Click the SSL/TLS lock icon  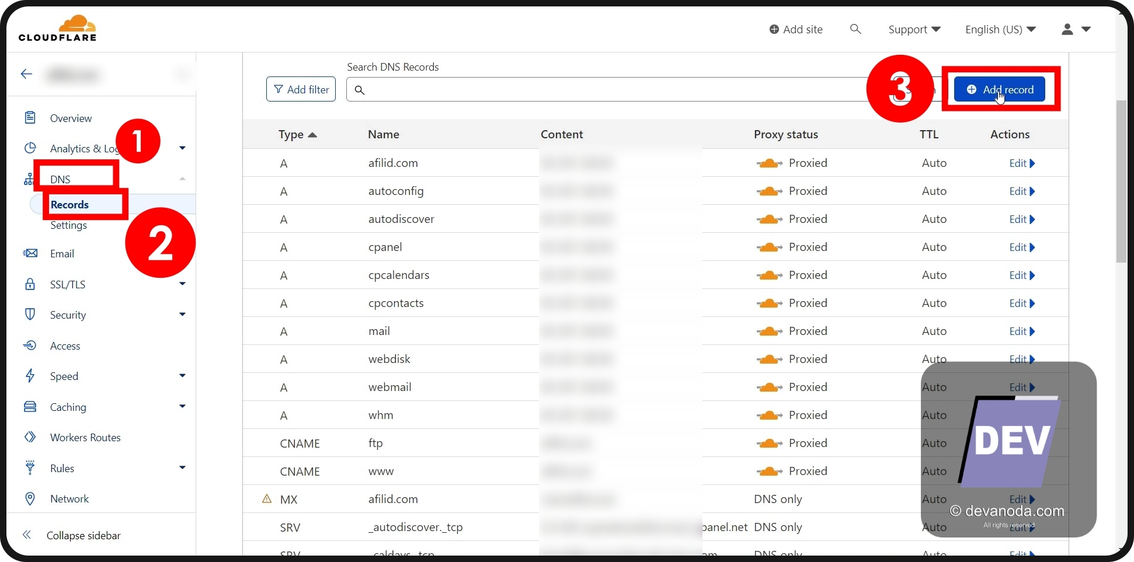[30, 284]
